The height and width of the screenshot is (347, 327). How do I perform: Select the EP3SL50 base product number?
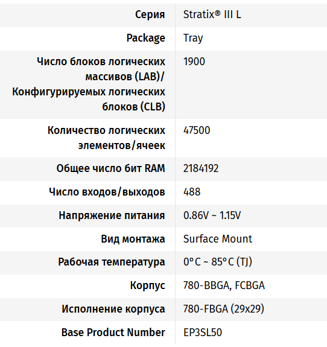coord(203,333)
